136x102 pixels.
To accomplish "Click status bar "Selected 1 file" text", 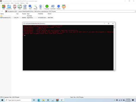I will pyautogui.click(x=12, y=97).
